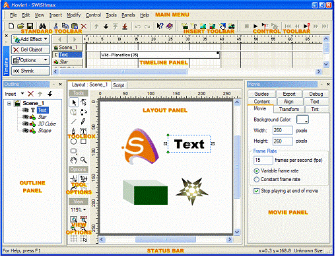Select the Ellipse shape tool
This screenshot has height=257, width=336.
coord(74,141)
